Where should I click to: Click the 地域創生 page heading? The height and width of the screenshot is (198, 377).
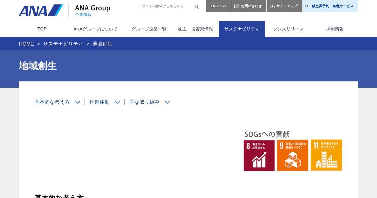click(38, 66)
